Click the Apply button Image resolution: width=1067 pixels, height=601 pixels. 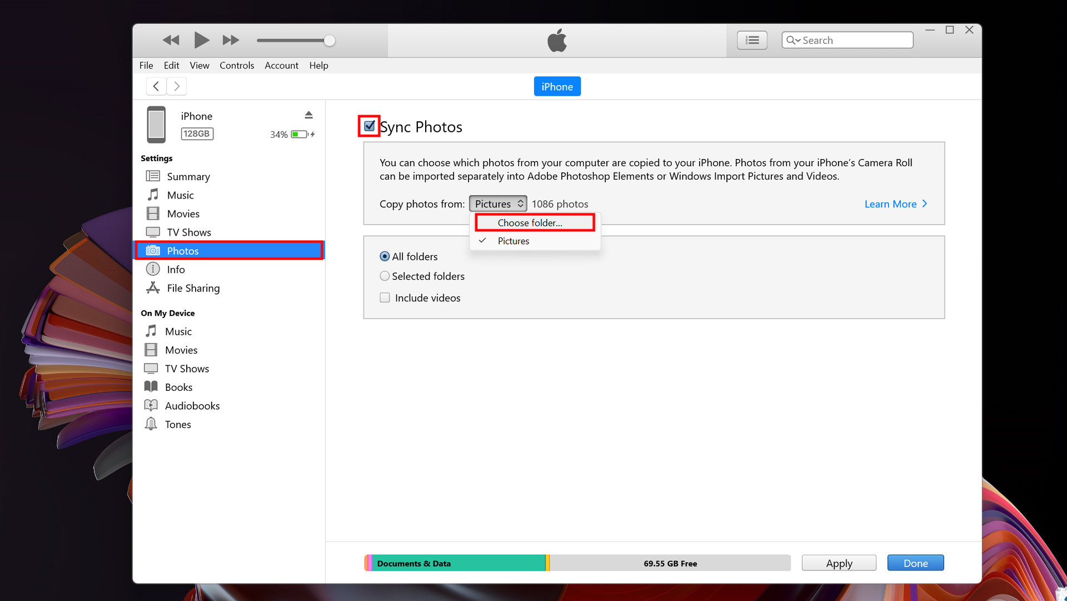coord(839,563)
